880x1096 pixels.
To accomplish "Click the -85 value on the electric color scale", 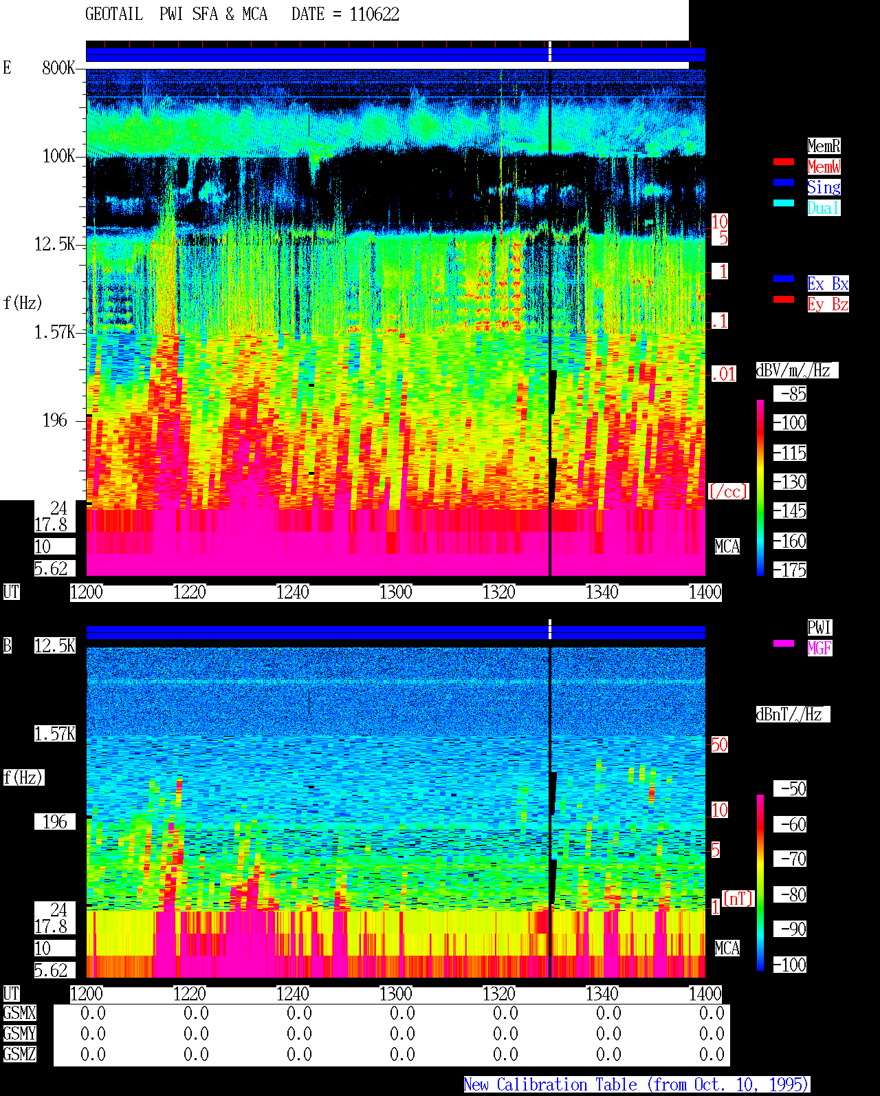I will click(790, 394).
